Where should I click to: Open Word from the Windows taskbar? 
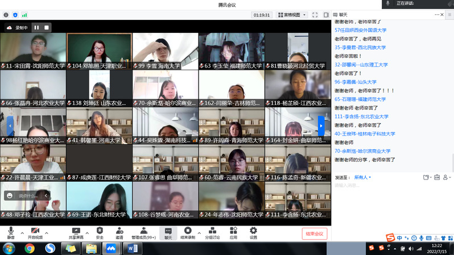click(x=133, y=248)
